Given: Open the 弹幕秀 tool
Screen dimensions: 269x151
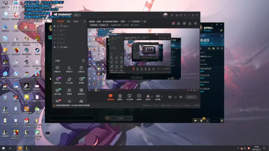Looking at the screenshot, I should pyautogui.click(x=69, y=91).
